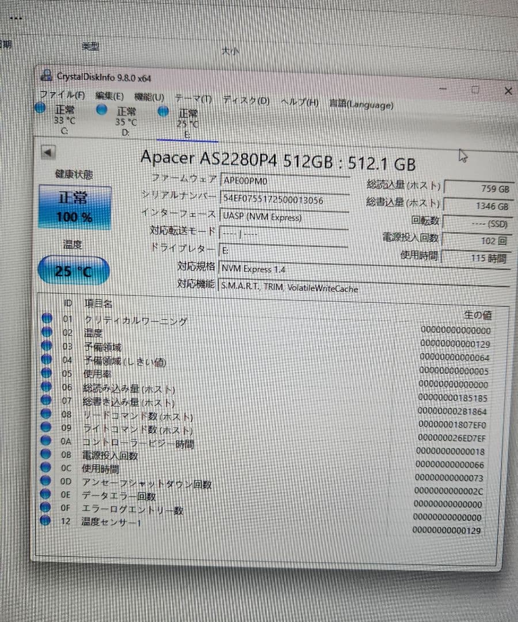Click the 类型 column header in background window
Viewport: 518px width, 622px height.
(90, 47)
